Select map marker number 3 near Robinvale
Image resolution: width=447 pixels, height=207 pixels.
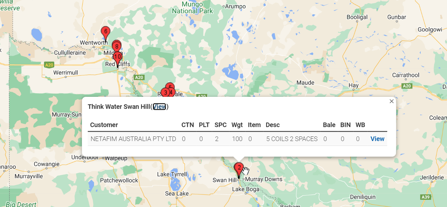(165, 93)
